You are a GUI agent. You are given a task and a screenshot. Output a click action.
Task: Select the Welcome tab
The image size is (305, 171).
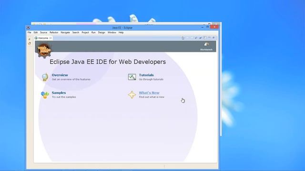click(43, 38)
